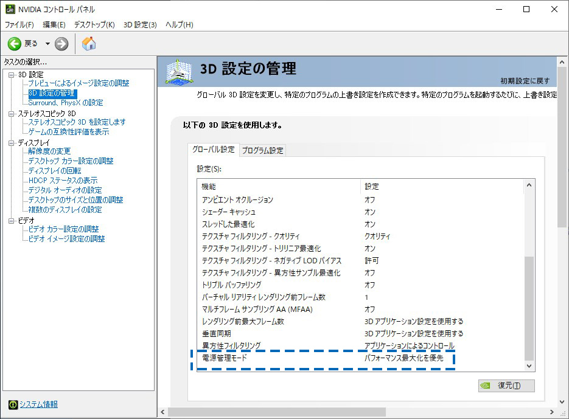The height and width of the screenshot is (419, 569).
Task: Click main pane horizontal scroll right arrow
Action: (552, 412)
